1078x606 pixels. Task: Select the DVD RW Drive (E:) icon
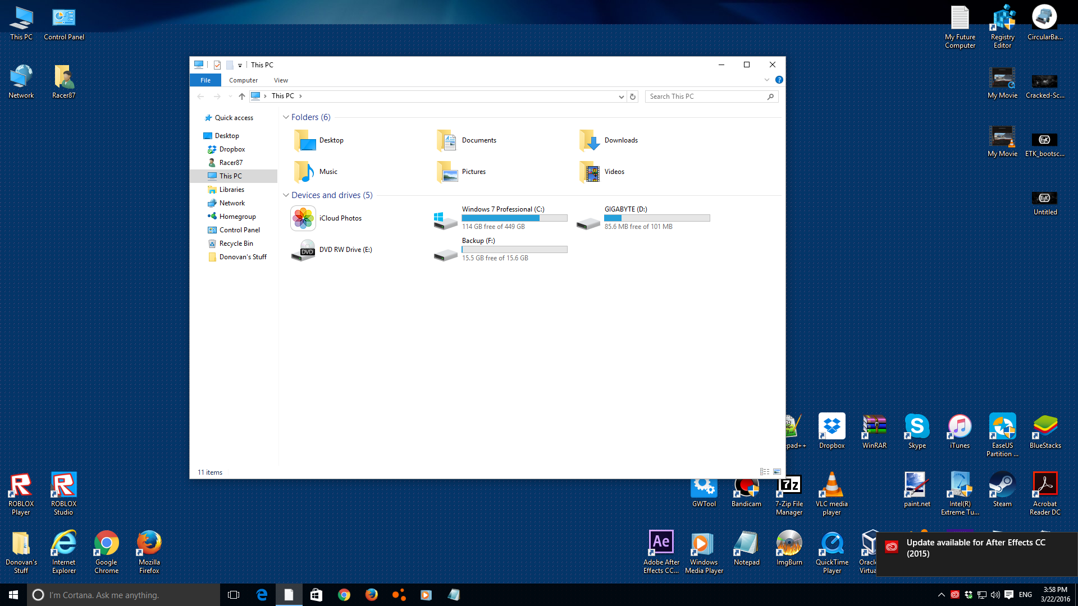click(x=303, y=250)
